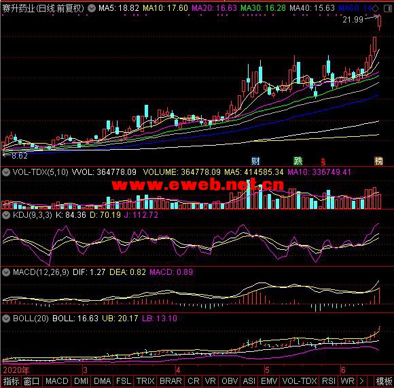Click the diamond icon at top right
Screen dimensions: 394x388
[376, 9]
